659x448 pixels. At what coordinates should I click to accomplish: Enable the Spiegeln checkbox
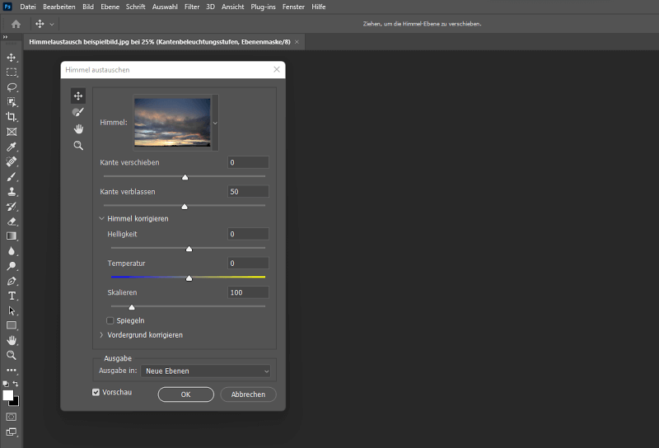(x=110, y=320)
